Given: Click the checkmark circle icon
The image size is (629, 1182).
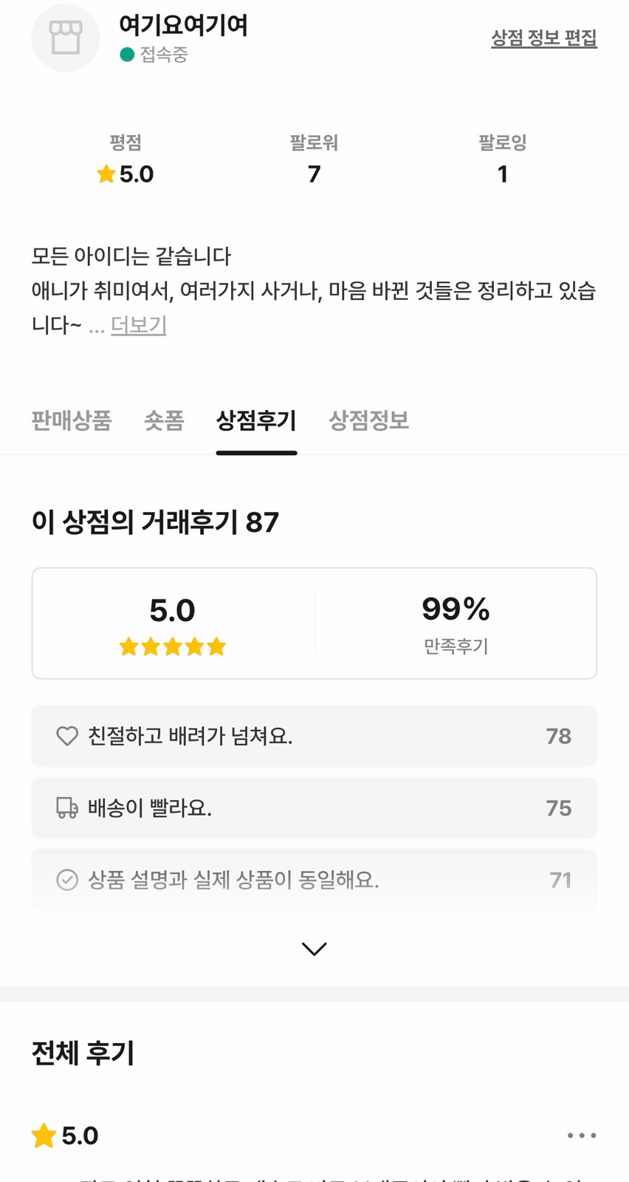Looking at the screenshot, I should pos(67,880).
